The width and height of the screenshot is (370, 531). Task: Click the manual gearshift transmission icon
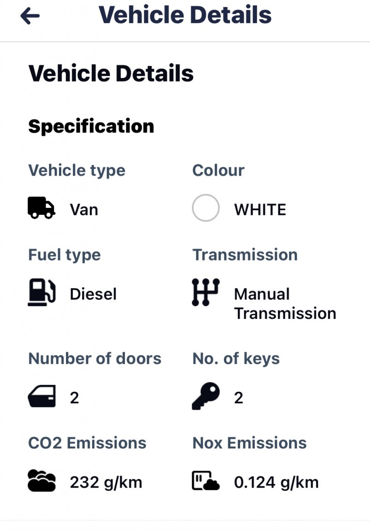point(206,293)
